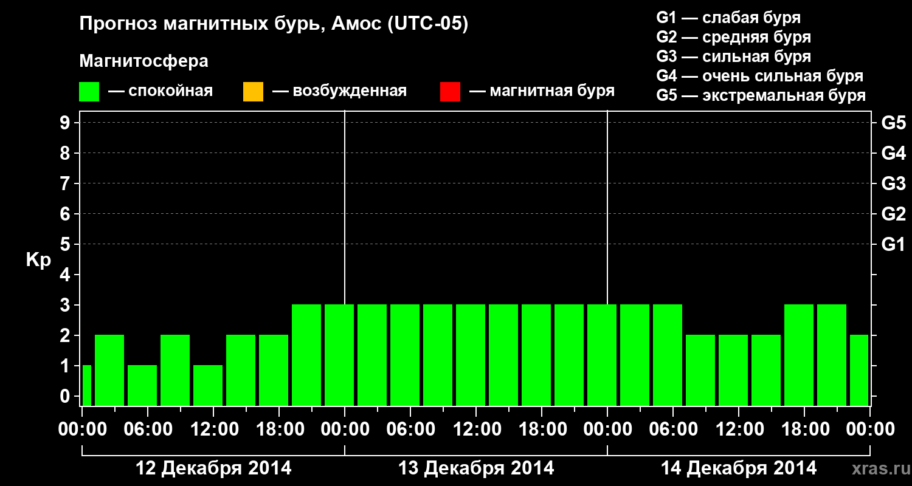Click the narrow final Kp 2 bar on 14 December

click(x=859, y=370)
